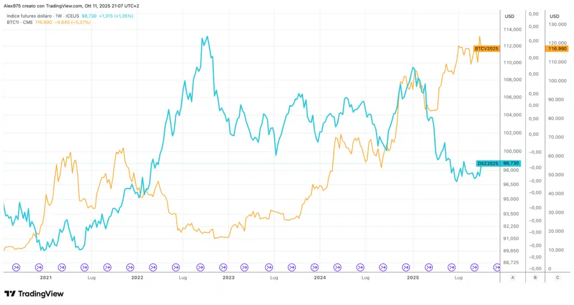Toggle price scale A button
Image resolution: width=574 pixels, height=305 pixels.
(x=512, y=278)
